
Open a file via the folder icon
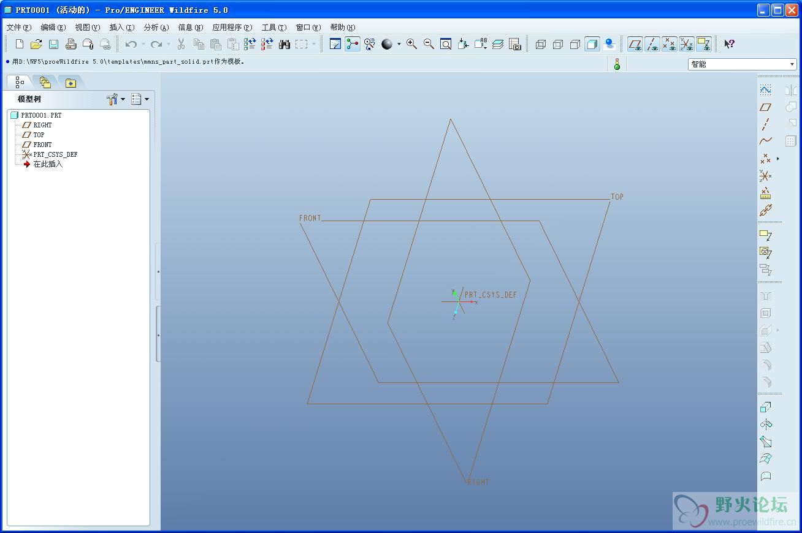[x=36, y=44]
